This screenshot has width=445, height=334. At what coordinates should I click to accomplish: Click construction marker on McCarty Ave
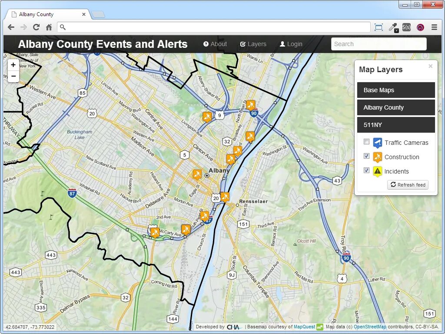186,229
